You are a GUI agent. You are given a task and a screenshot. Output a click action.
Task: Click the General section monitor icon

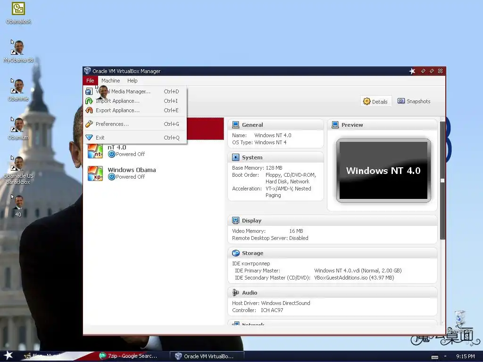(236, 124)
